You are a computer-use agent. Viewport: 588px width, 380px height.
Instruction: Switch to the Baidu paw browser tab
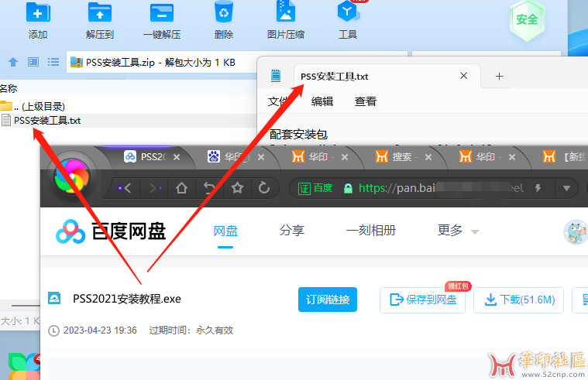[x=229, y=156]
